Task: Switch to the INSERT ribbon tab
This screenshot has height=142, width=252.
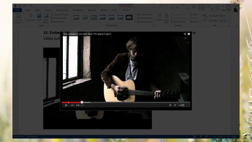Action: pyautogui.click(x=38, y=10)
